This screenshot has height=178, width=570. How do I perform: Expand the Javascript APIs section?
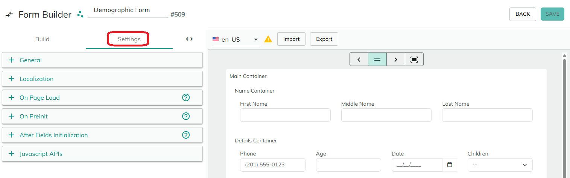coord(102,154)
